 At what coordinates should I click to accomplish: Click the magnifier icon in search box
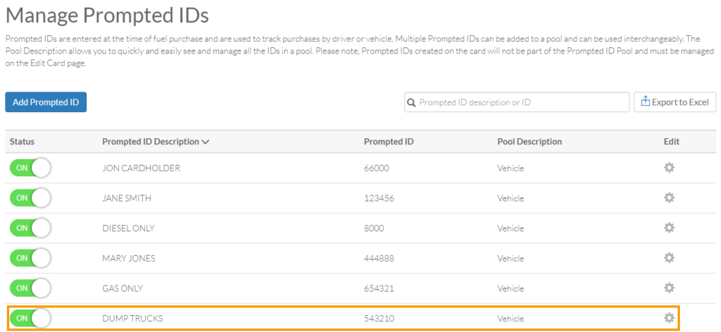[x=411, y=102]
